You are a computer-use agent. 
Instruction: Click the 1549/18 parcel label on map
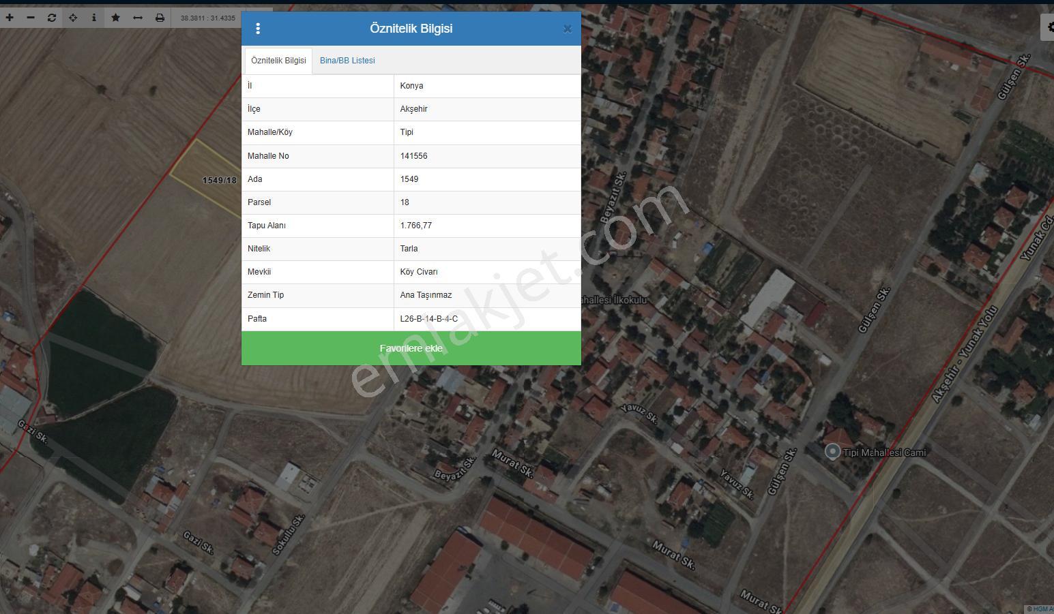pyautogui.click(x=220, y=181)
